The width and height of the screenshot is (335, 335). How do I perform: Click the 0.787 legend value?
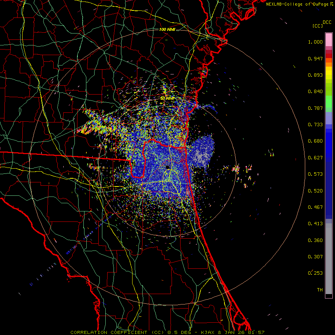(x=315, y=108)
